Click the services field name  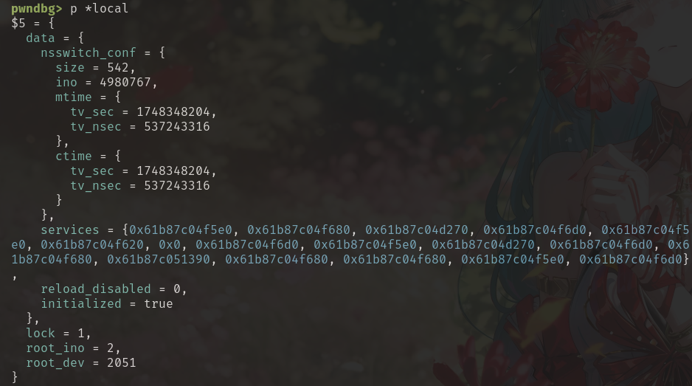tap(70, 230)
